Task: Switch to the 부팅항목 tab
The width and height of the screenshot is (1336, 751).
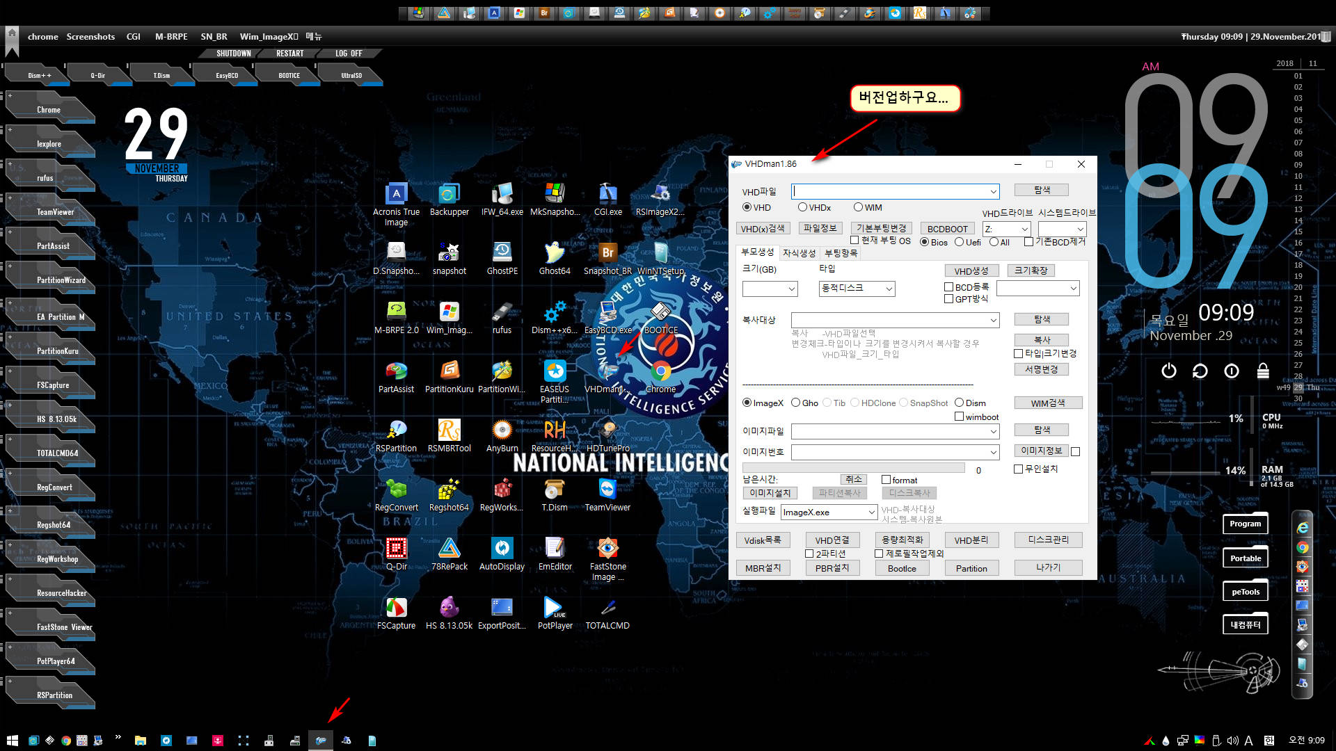Action: 841,253
